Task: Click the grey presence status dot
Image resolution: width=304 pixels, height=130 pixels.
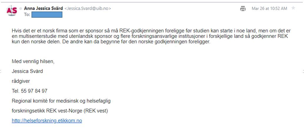Action: pos(21,9)
